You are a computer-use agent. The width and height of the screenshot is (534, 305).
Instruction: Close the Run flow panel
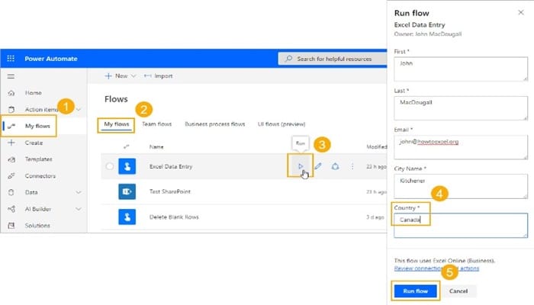pyautogui.click(x=521, y=13)
